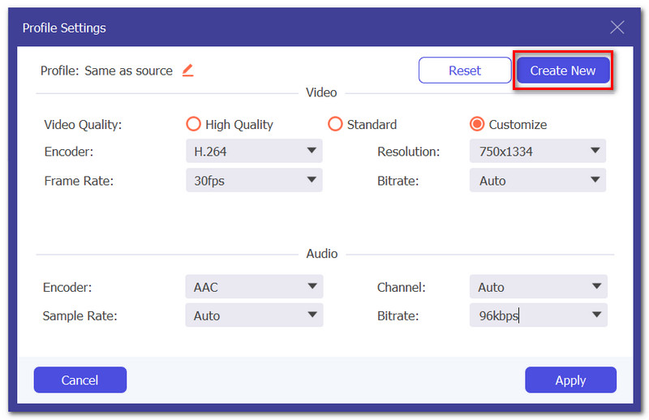Expand the video Bitrate Auto dropdown

[x=538, y=180]
